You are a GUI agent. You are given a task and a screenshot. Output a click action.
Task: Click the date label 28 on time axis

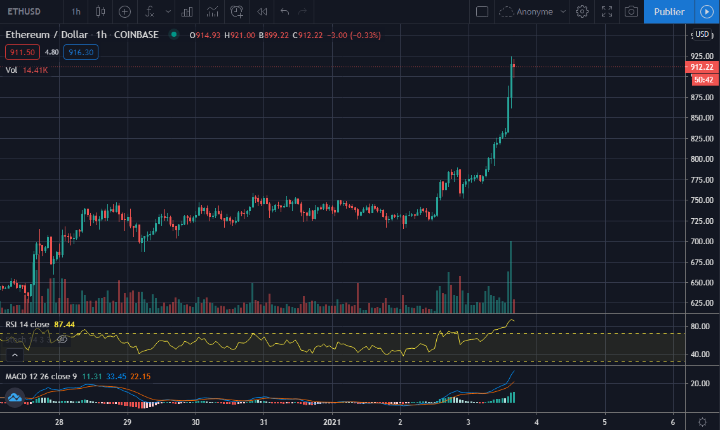[59, 422]
